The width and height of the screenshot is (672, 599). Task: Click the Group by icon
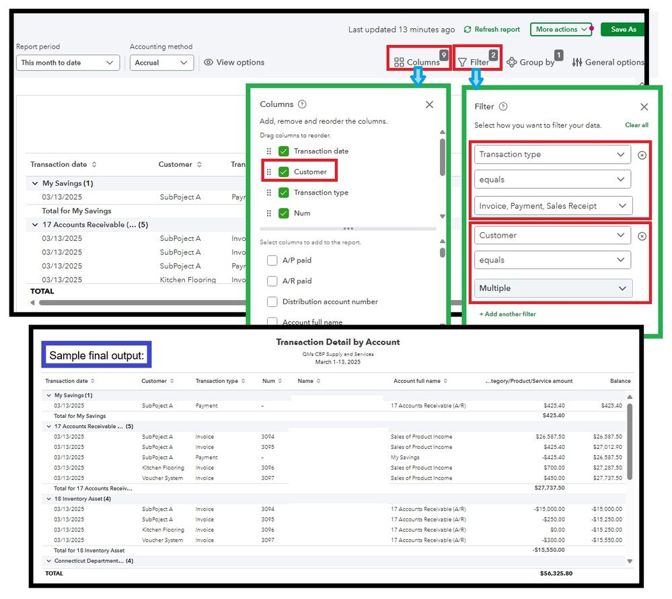pos(513,62)
